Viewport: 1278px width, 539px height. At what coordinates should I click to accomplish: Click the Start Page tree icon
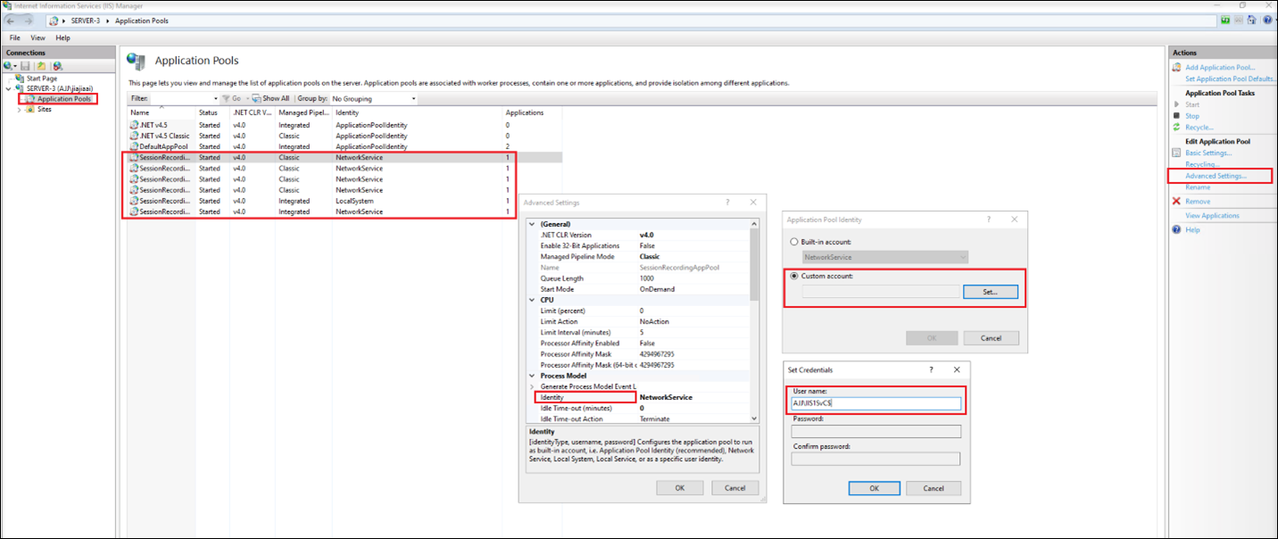(x=21, y=79)
